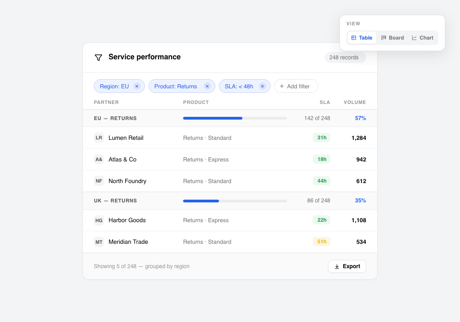Add a new filter
Image resolution: width=460 pixels, height=322 pixels.
point(296,86)
